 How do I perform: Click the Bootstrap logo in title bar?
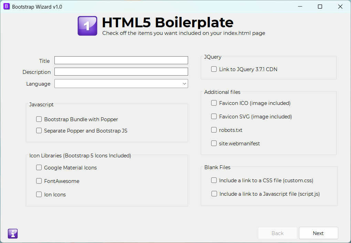(7, 7)
